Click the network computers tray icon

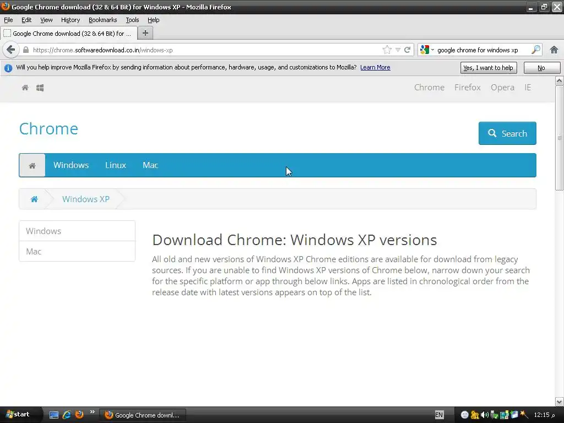[505, 415]
